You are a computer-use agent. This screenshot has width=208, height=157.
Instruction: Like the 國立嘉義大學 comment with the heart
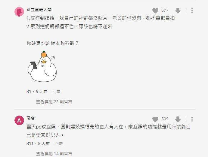click(155, 11)
